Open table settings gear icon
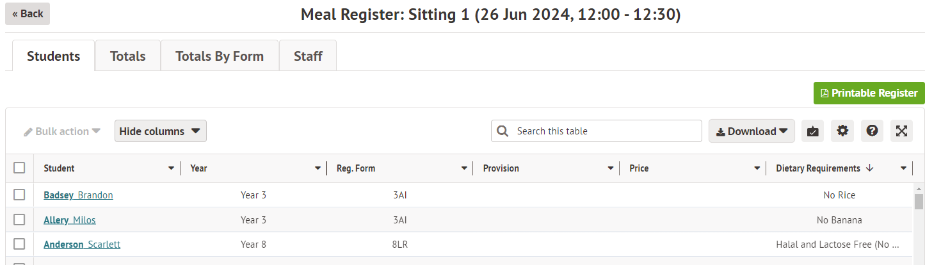Screen dimensions: 925x265 click(842, 131)
